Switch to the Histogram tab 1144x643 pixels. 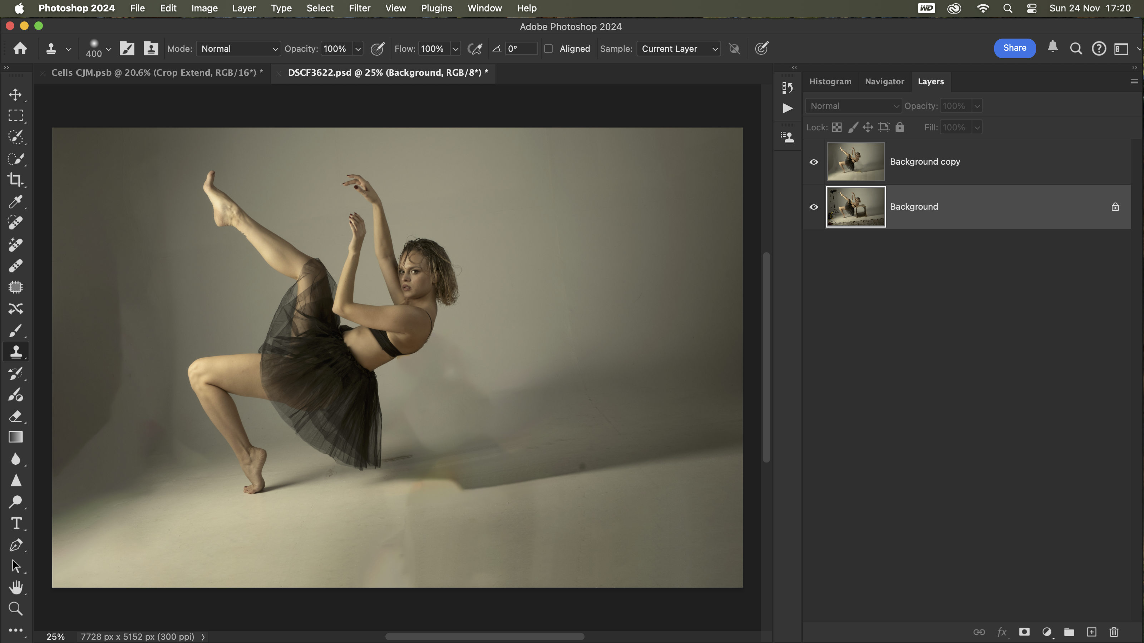[829, 82]
